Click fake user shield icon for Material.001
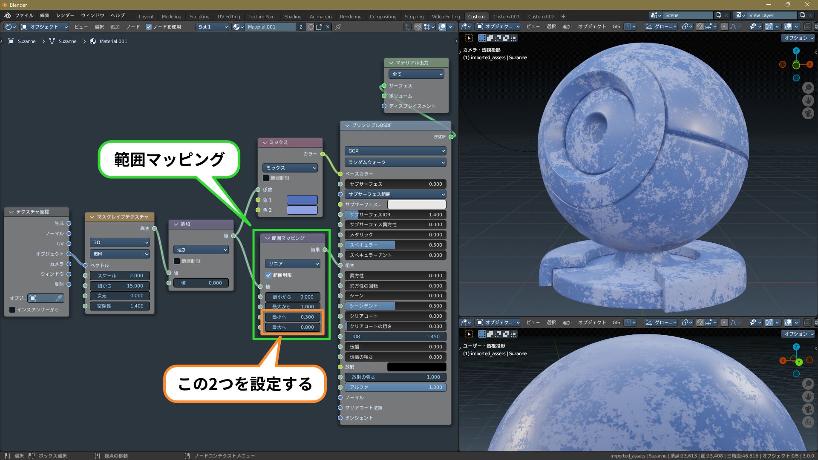 [311, 27]
